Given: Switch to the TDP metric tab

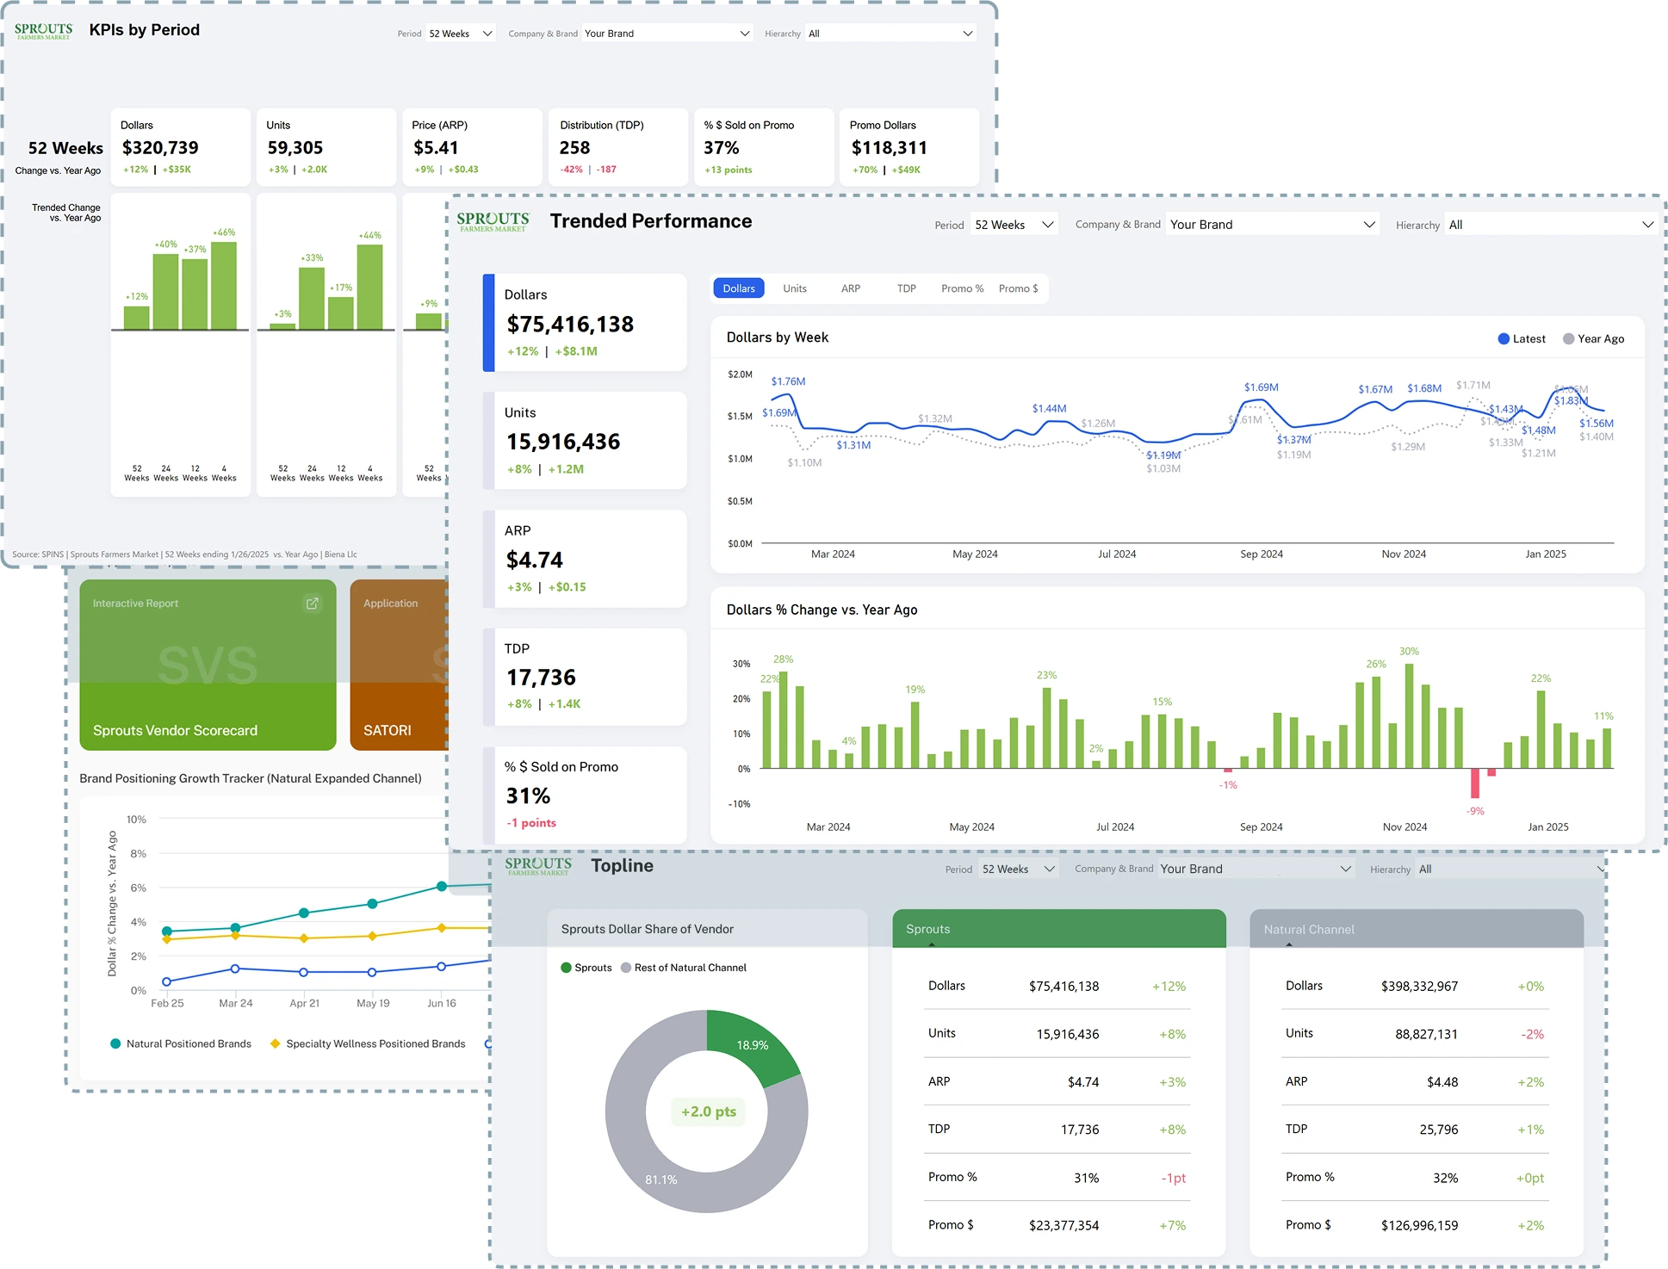Looking at the screenshot, I should coord(907,288).
